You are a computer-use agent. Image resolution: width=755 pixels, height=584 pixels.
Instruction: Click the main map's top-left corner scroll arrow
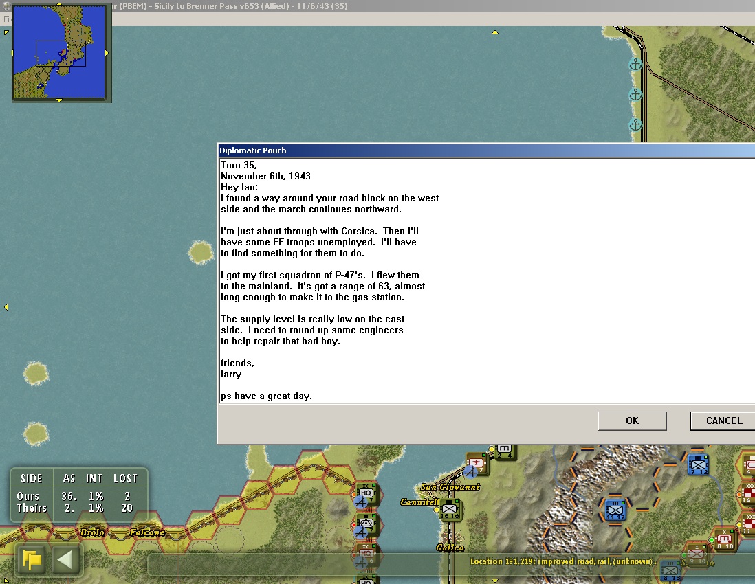click(6, 33)
